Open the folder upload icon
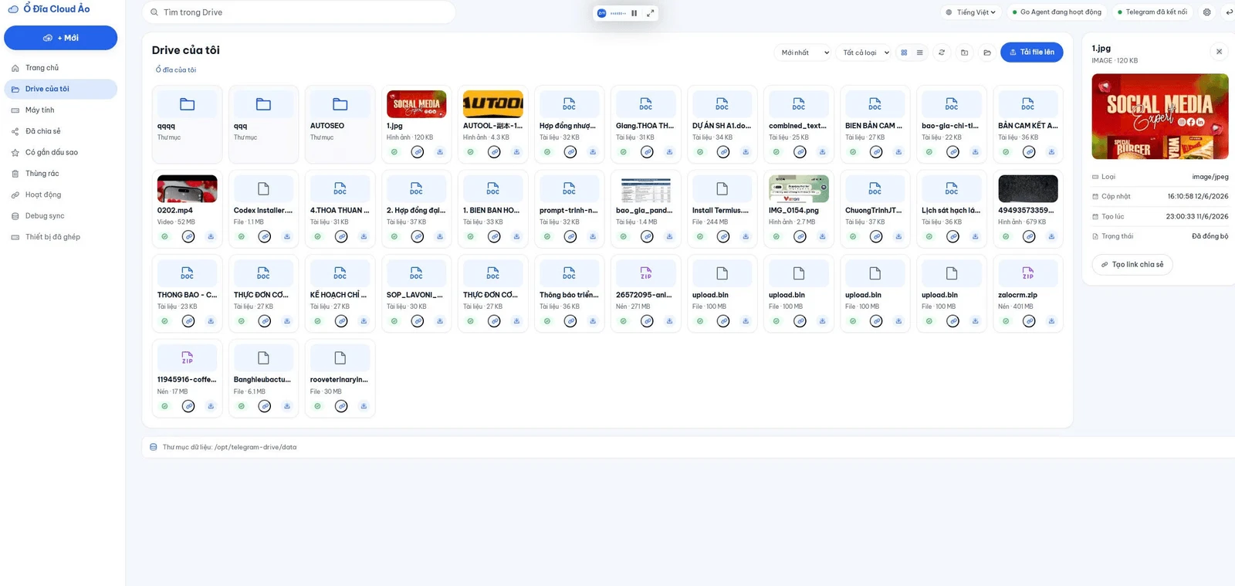The width and height of the screenshot is (1235, 586). (x=986, y=53)
